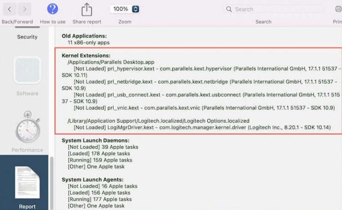Image resolution: width=342 pixels, height=210 pixels.
Task: Click '[Loaded] 156 Apple tasks' line
Action: tap(99, 193)
